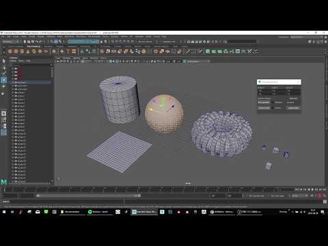
Task: Create a polygon torus from the shelf
Action: click(34, 51)
